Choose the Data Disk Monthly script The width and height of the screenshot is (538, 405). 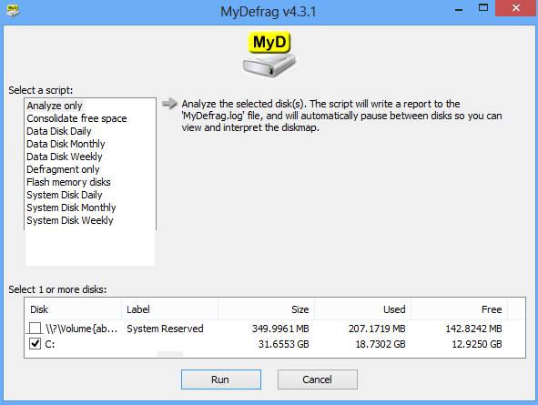pyautogui.click(x=66, y=144)
